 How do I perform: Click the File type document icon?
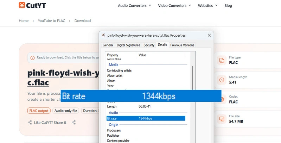222,60
